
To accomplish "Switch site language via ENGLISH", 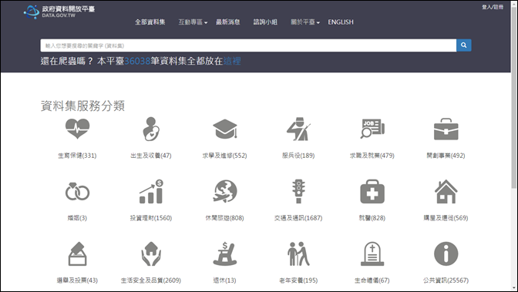I will pyautogui.click(x=341, y=22).
